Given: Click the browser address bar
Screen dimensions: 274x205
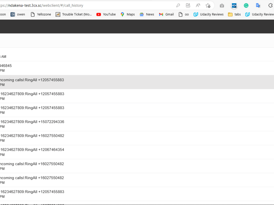Looking at the screenshot, I should click(82, 5).
